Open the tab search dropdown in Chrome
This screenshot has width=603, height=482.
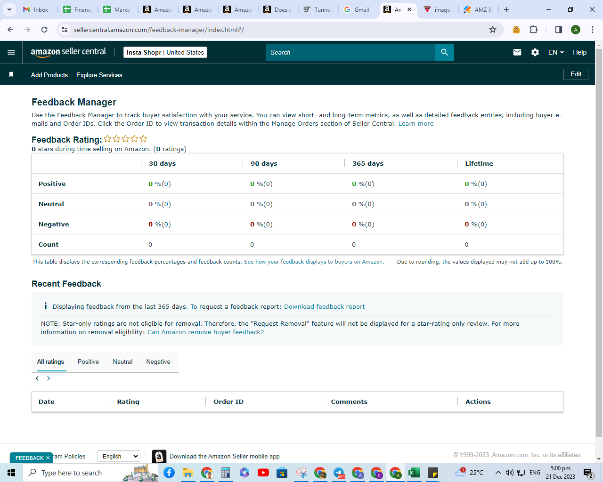9,9
